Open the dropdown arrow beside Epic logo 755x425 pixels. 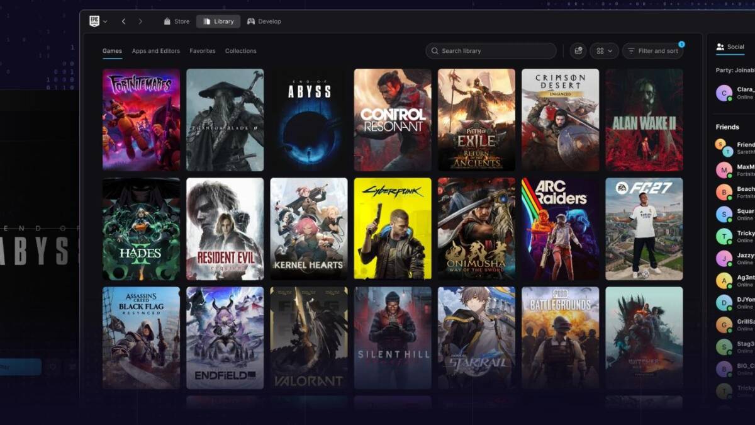click(x=105, y=21)
